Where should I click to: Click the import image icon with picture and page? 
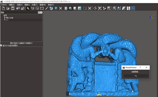[x=23, y=8]
